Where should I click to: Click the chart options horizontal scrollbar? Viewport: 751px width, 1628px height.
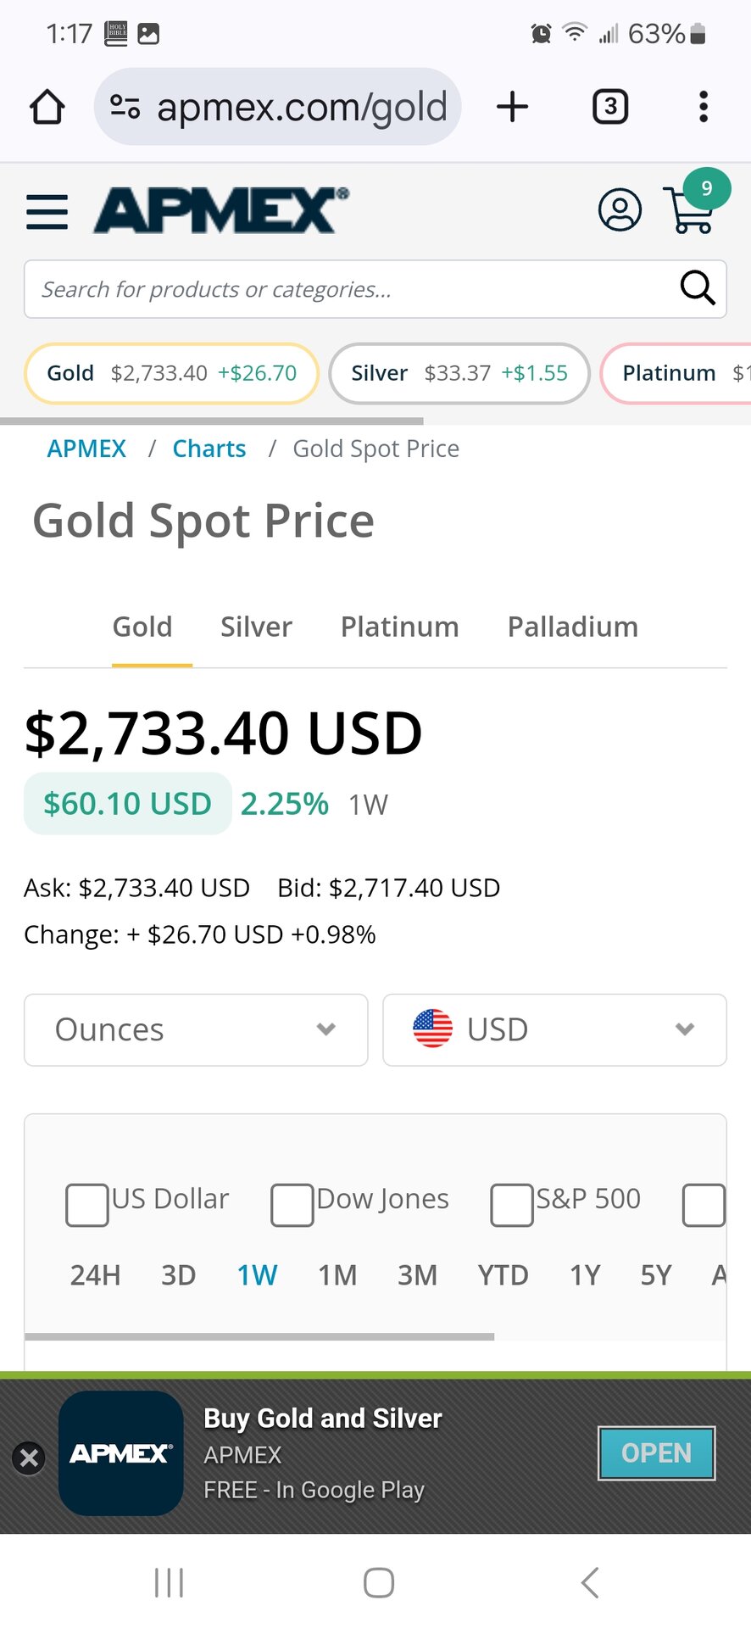click(259, 1336)
